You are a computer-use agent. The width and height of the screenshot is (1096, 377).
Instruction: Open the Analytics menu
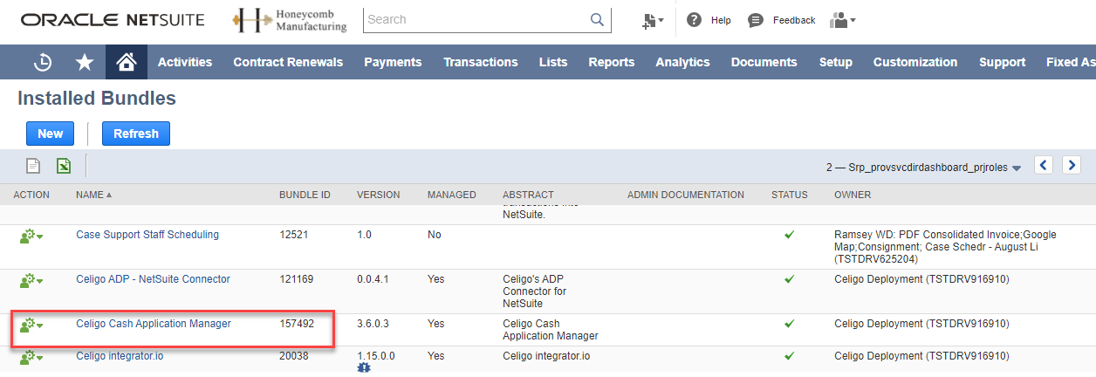[x=682, y=62]
